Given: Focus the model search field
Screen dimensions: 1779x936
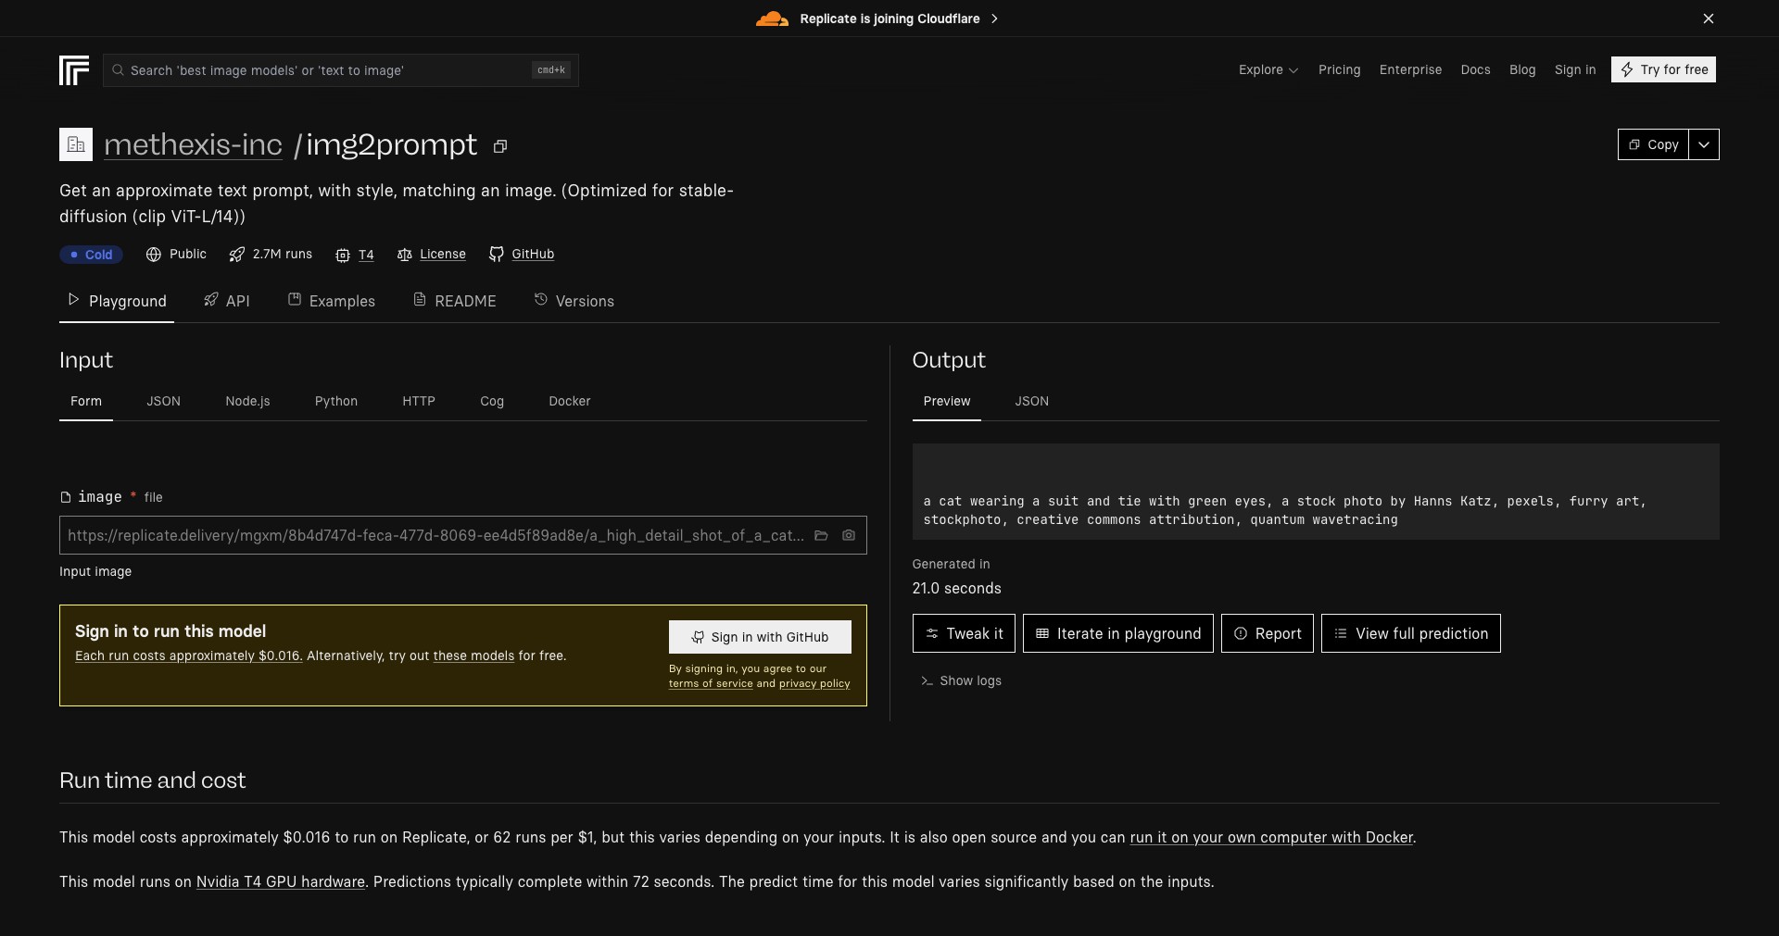Looking at the screenshot, I should coord(341,70).
